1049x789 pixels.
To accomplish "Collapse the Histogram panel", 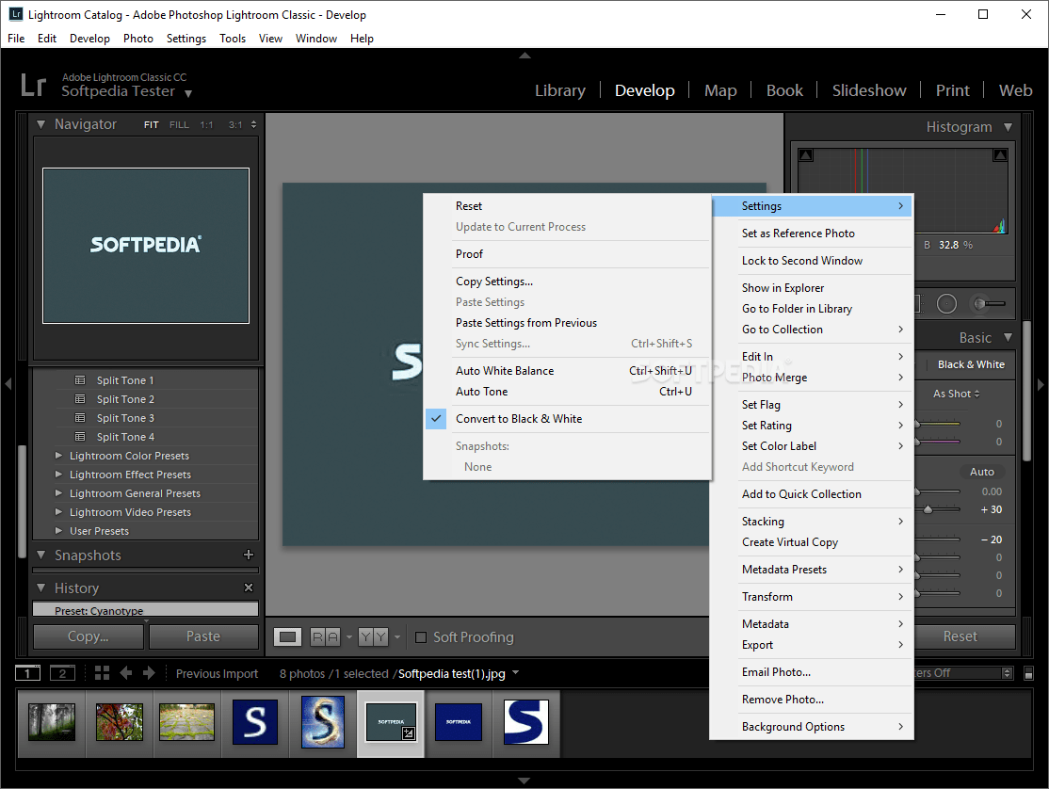I will point(1008,127).
